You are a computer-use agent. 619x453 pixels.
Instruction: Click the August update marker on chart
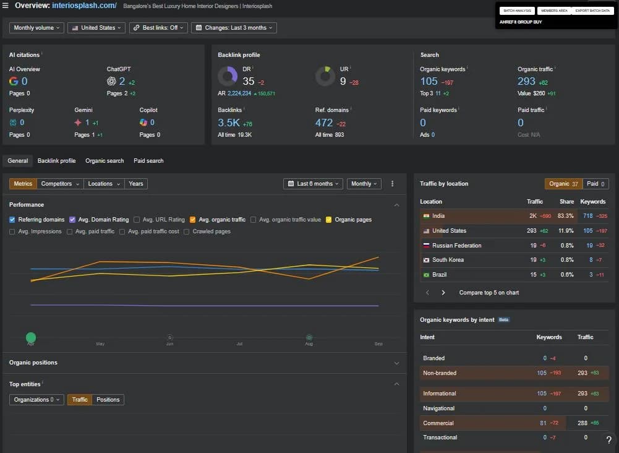click(x=309, y=337)
